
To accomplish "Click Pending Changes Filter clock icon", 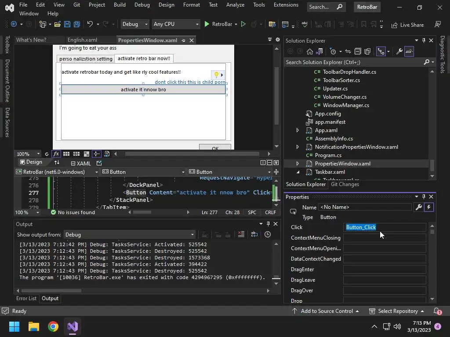I will 333,52.
